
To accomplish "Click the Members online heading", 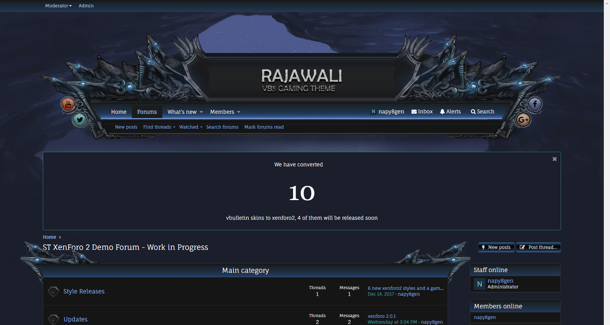I will [x=498, y=306].
